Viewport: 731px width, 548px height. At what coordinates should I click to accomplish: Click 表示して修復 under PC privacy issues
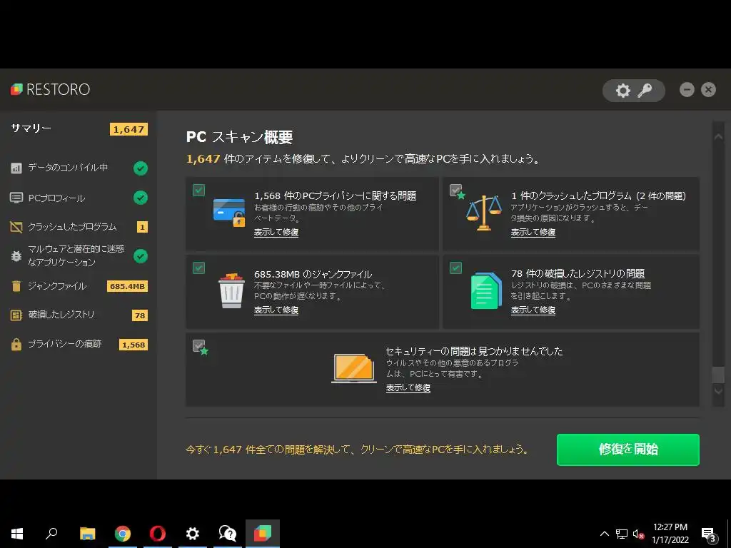pos(276,232)
